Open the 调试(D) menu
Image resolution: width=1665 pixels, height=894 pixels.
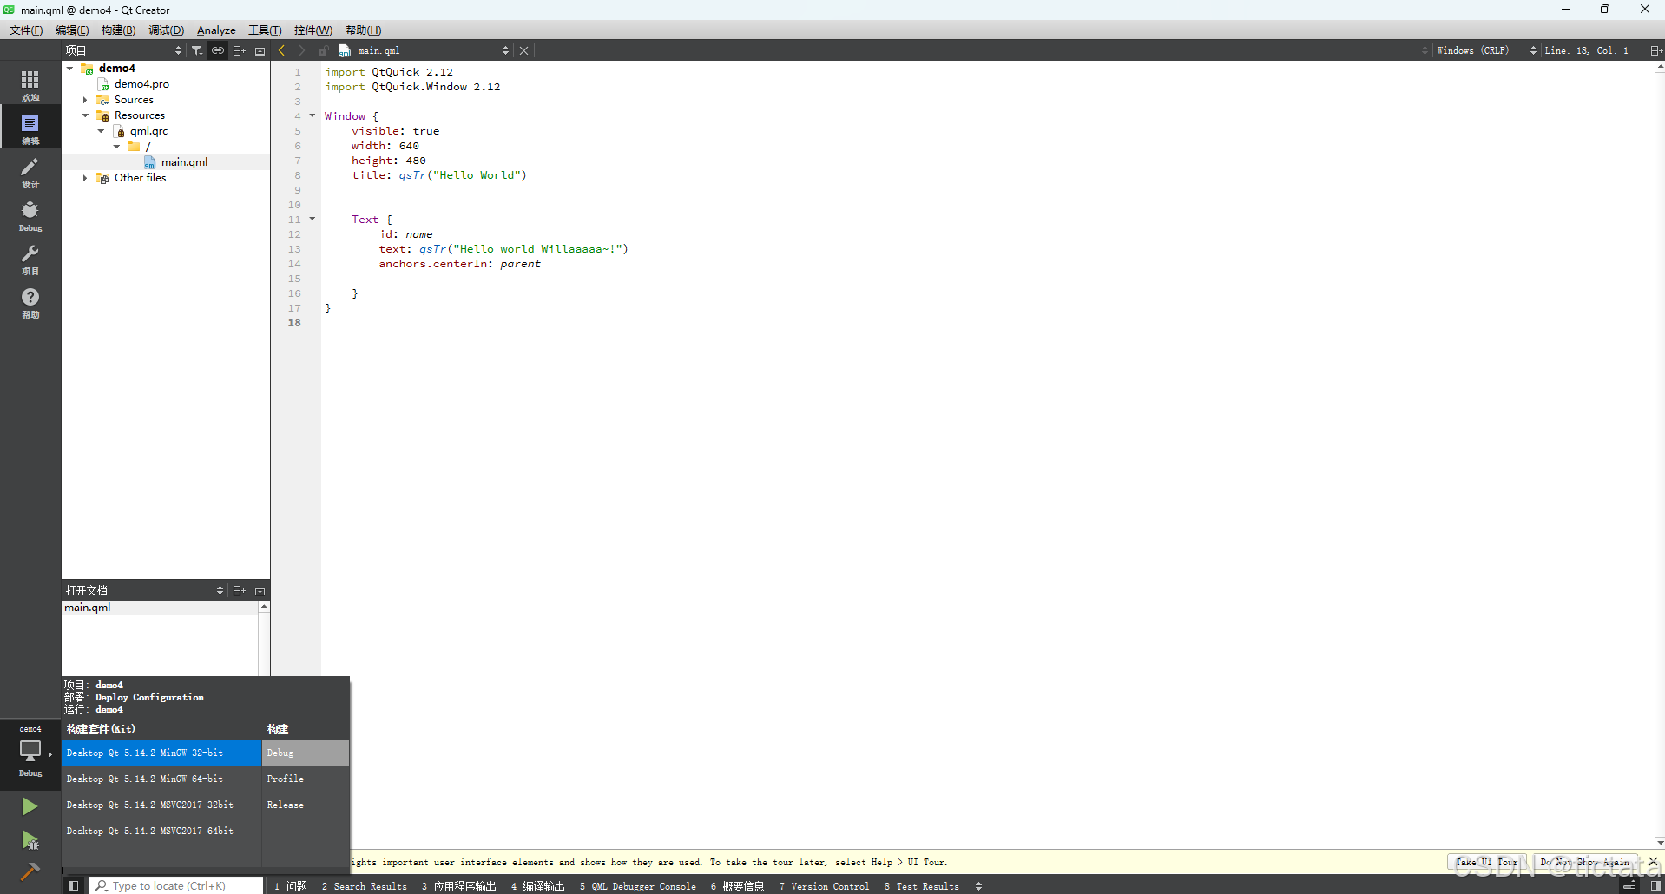click(166, 30)
